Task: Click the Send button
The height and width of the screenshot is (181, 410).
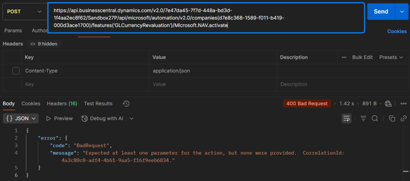Action: [x=381, y=12]
